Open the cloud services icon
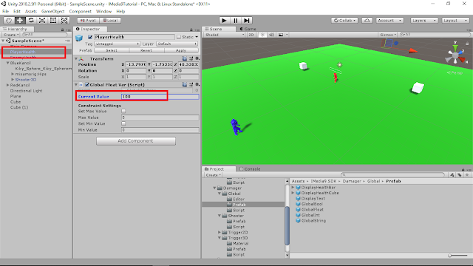The image size is (473, 266). click(x=367, y=21)
